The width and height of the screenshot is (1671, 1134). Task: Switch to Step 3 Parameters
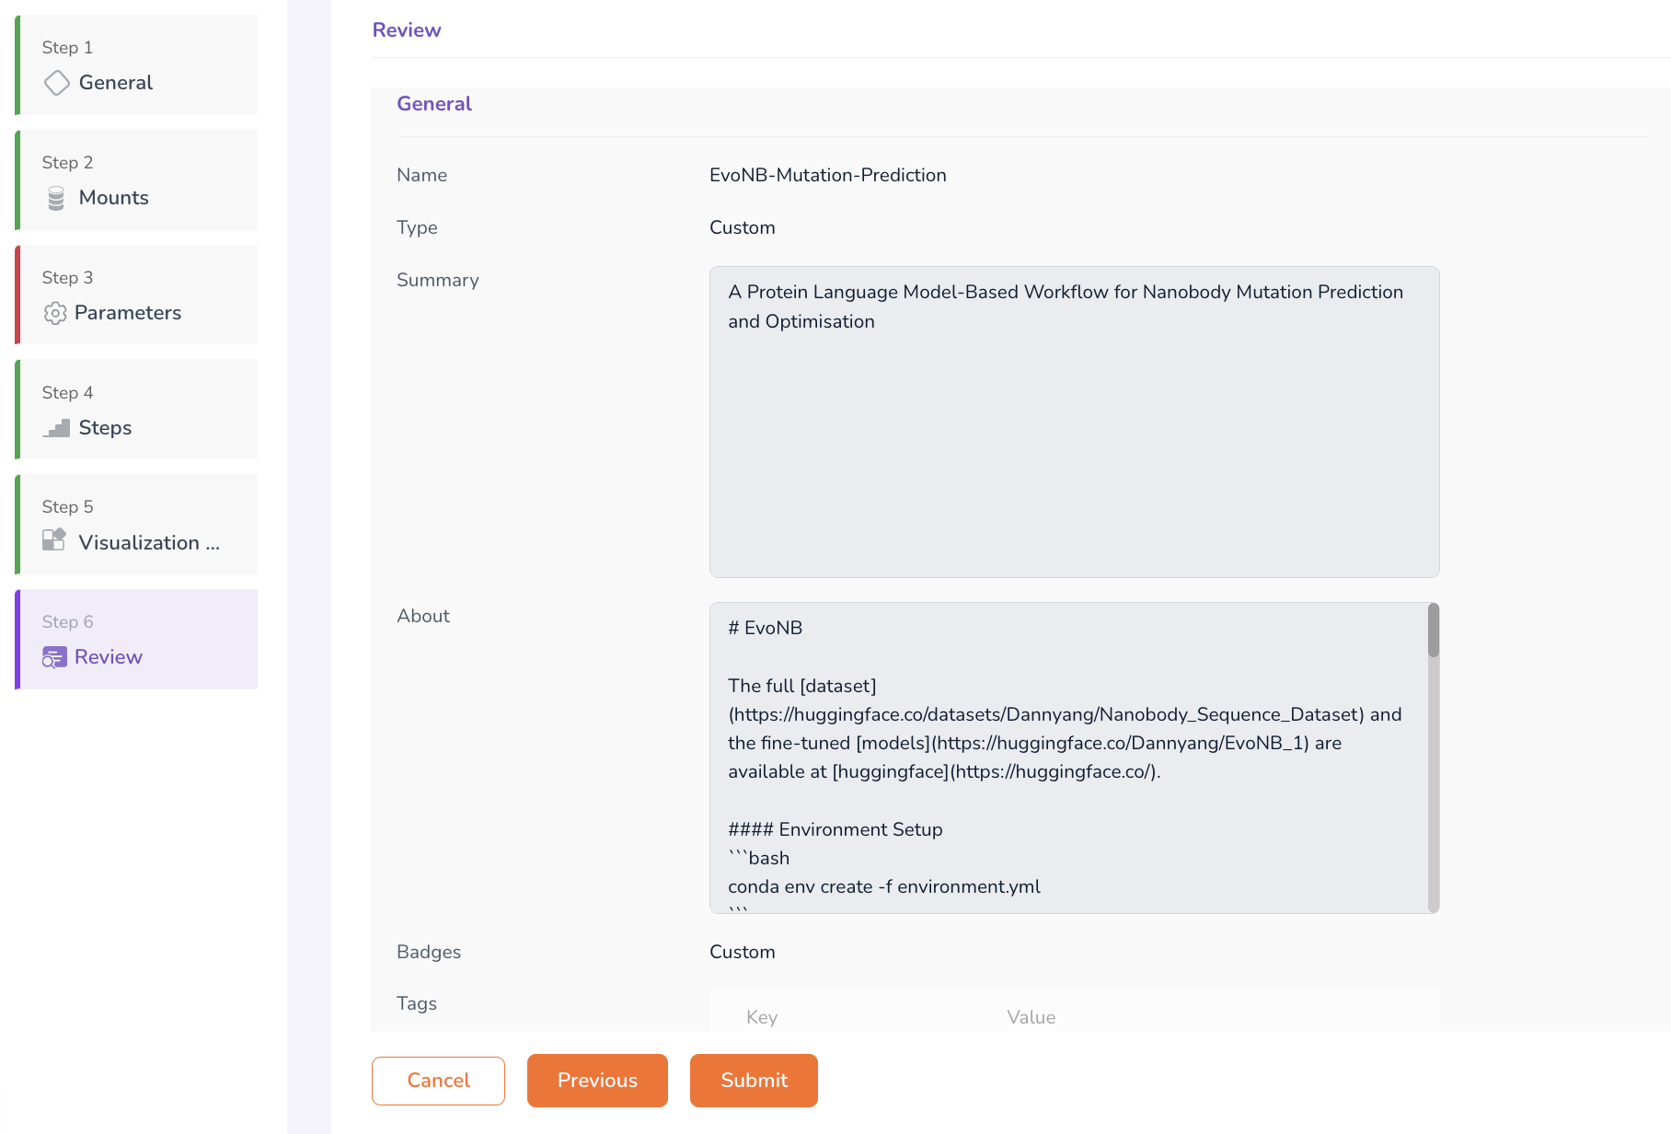(x=138, y=295)
